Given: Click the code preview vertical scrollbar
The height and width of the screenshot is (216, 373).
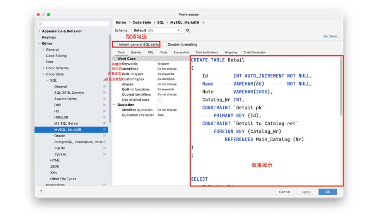Looking at the screenshot, I should point(341,87).
